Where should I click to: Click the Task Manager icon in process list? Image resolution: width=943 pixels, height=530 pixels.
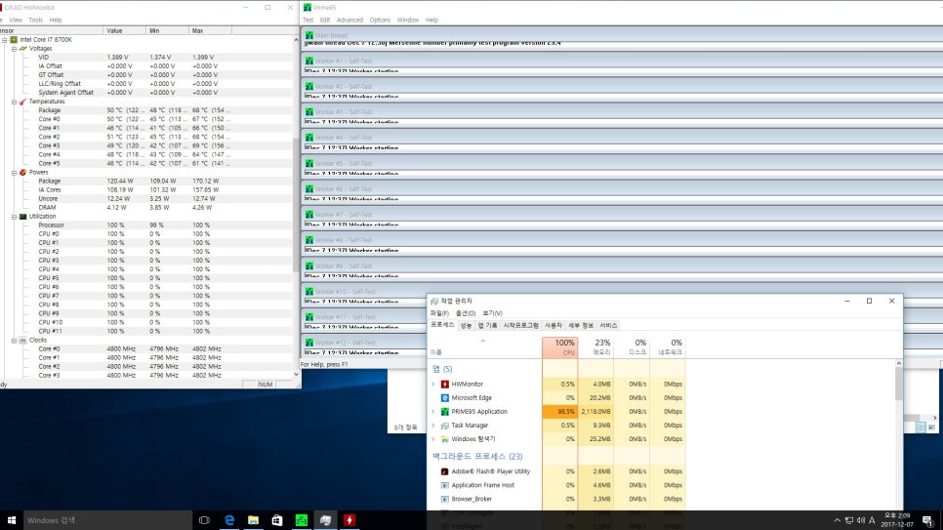coord(444,426)
